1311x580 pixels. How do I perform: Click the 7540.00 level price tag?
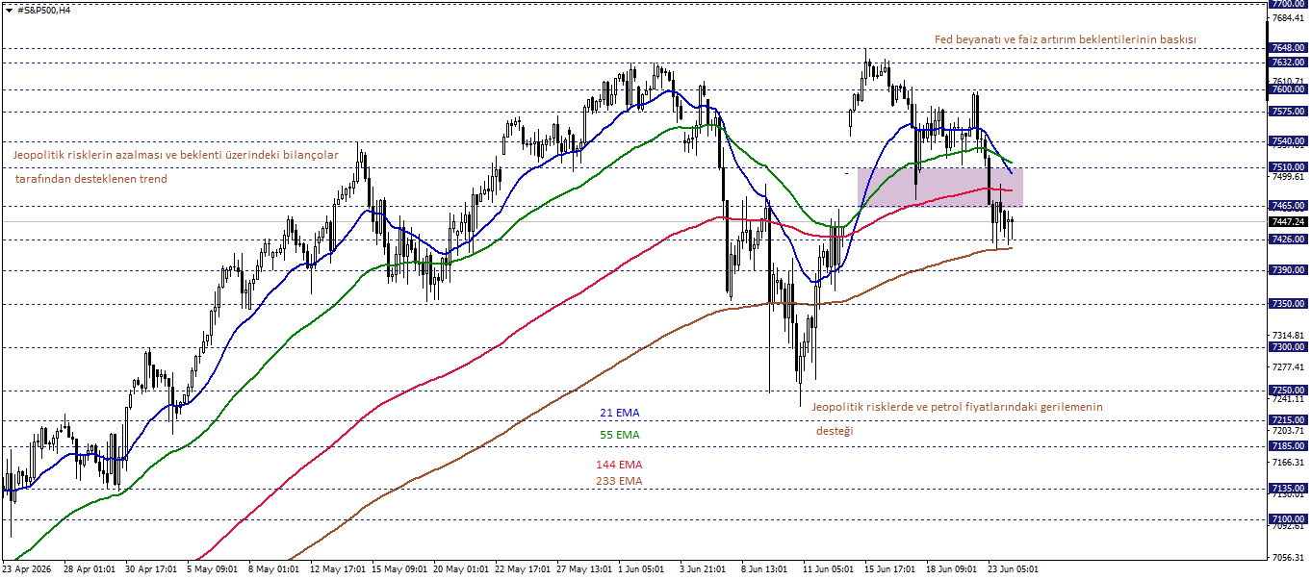(1288, 141)
